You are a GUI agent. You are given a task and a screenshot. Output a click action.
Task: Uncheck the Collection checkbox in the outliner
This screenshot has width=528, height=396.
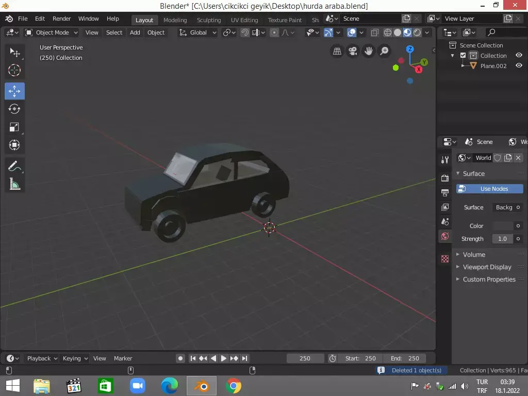(x=463, y=56)
